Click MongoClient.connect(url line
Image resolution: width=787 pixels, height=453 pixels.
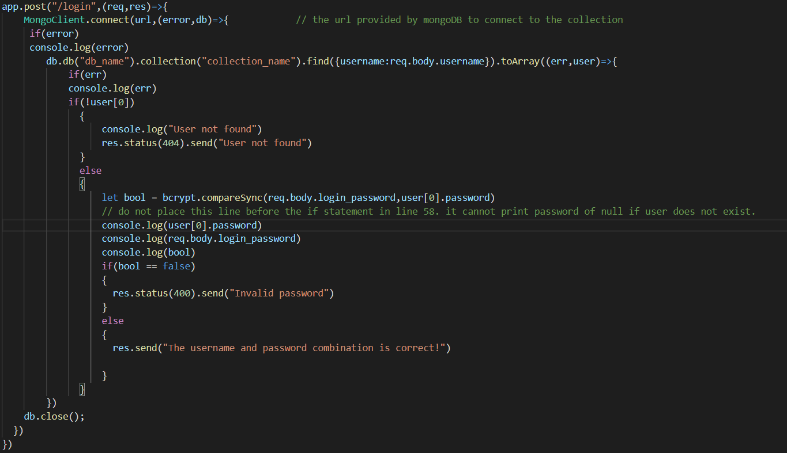[126, 20]
